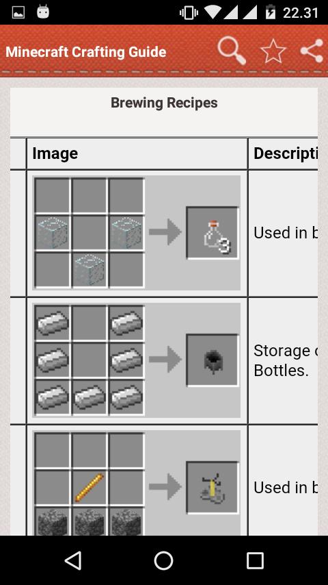Tap the Minecraft Crafting Guide title
Image resolution: width=328 pixels, height=585 pixels.
click(x=86, y=51)
